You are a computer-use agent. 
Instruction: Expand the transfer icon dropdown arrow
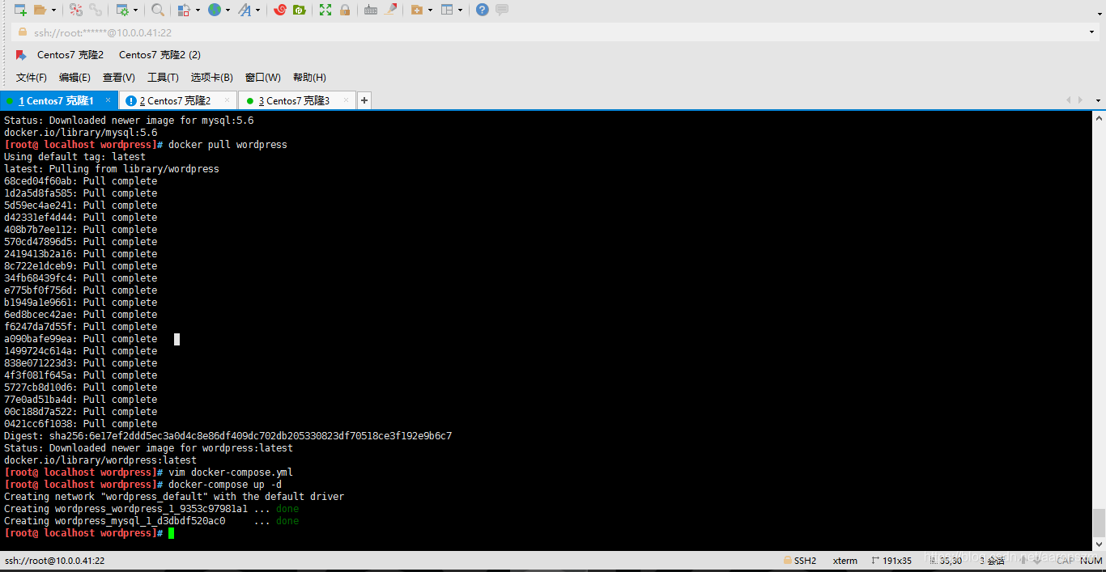click(x=197, y=10)
